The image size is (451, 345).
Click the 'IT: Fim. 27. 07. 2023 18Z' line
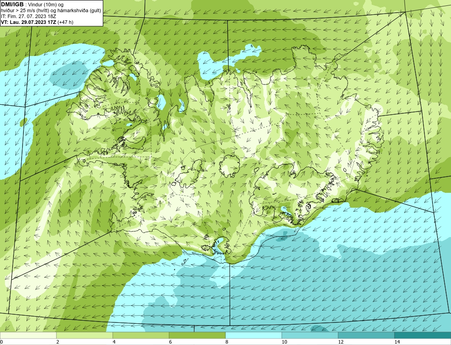pyautogui.click(x=28, y=16)
